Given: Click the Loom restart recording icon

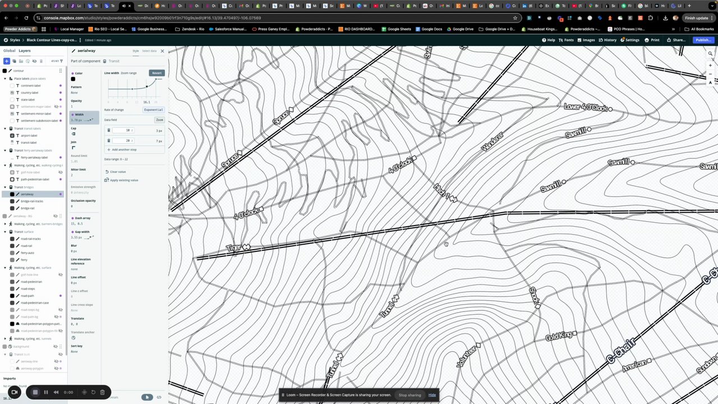Looking at the screenshot, I should point(94,392).
